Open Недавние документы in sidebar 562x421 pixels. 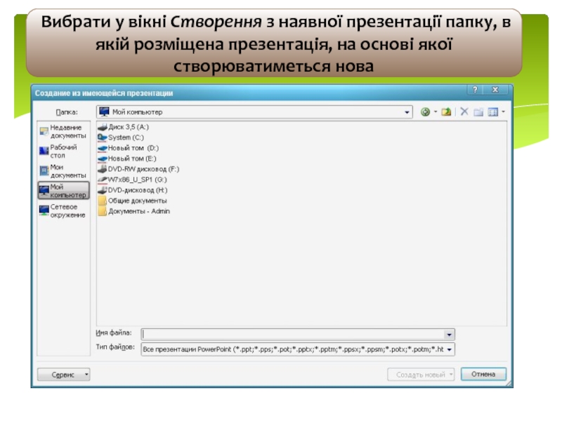tap(63, 132)
